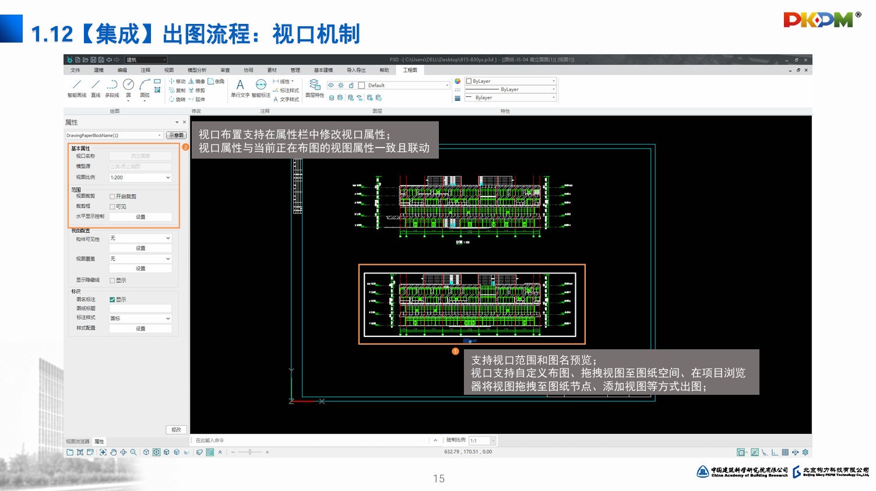Click the 单行文字 single-line text tool
876x491 pixels.
[240, 87]
